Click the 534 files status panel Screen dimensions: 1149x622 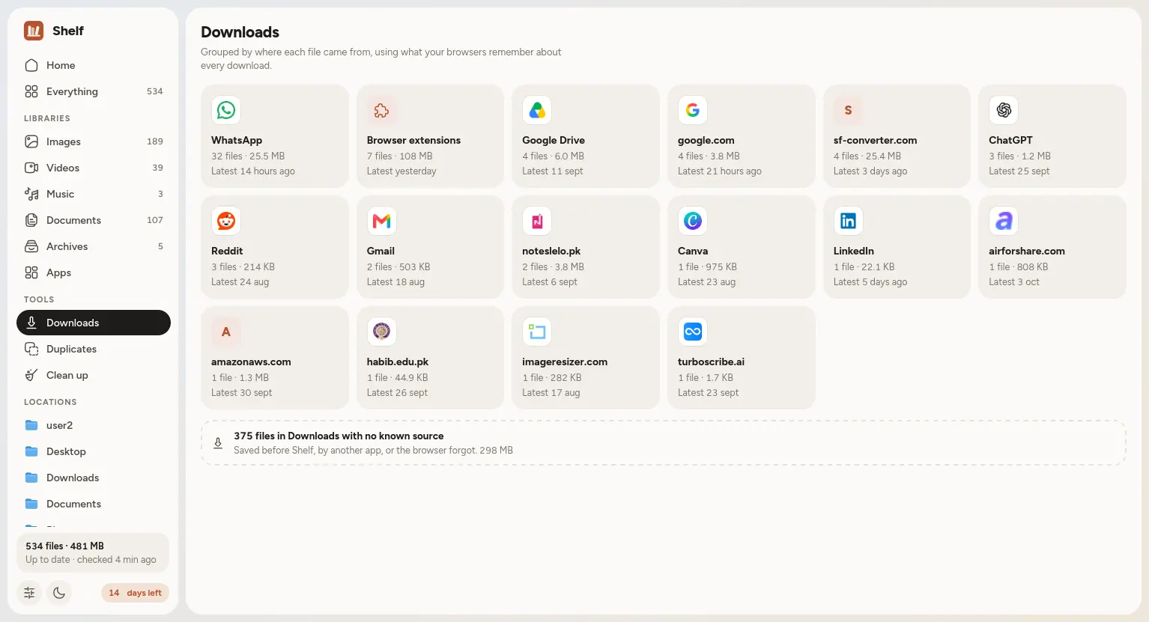tap(93, 552)
